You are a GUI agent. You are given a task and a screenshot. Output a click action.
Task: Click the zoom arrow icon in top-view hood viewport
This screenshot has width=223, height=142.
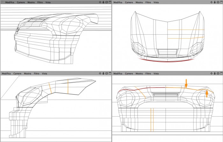point(215,2)
